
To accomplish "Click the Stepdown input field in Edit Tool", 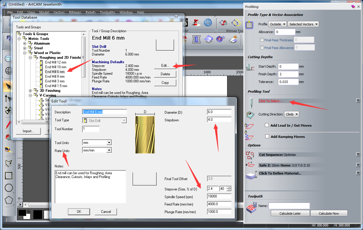I will tap(219, 120).
